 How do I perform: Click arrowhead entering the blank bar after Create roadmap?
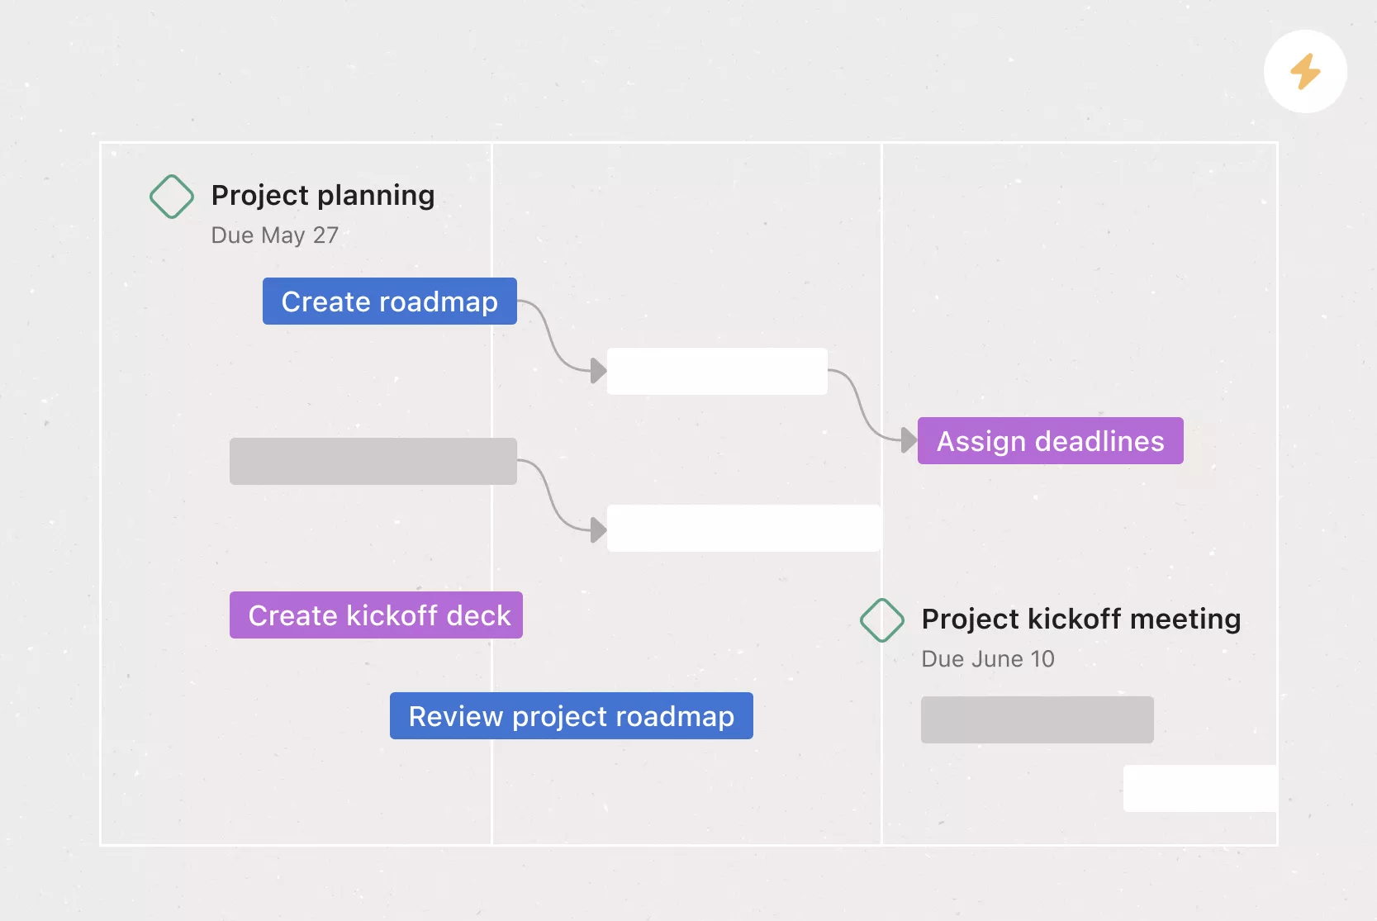[598, 371]
